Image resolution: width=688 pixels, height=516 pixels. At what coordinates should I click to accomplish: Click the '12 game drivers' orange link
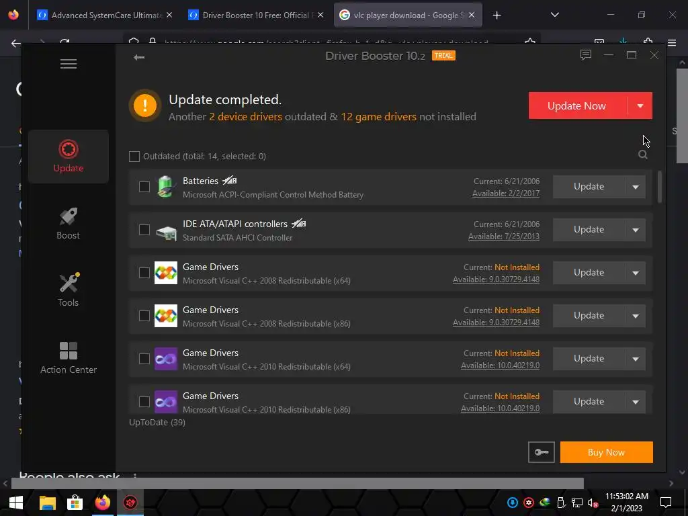point(378,117)
